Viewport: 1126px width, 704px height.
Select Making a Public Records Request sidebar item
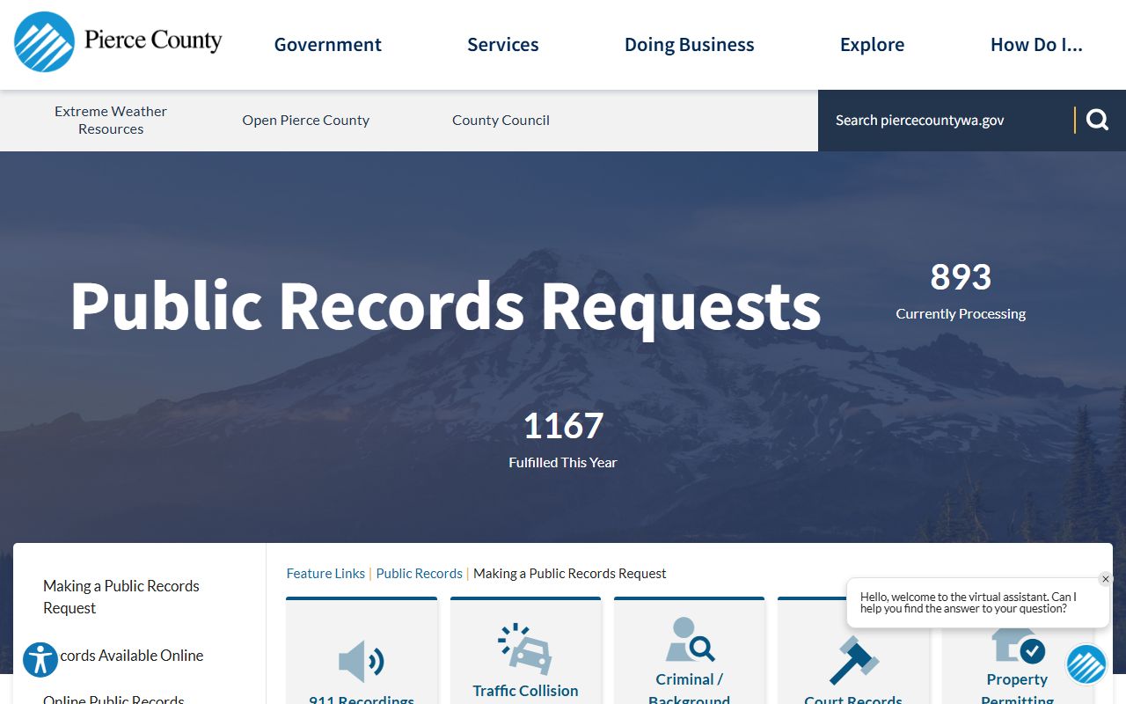(121, 597)
